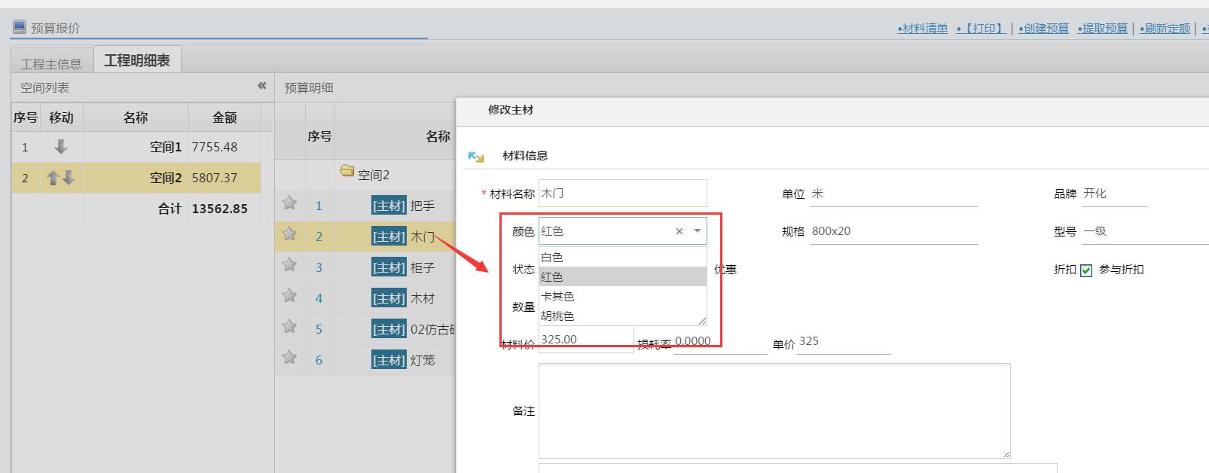Screen dimensions: 1209x473
Task: Click into the 备注 text area
Action: [774, 410]
